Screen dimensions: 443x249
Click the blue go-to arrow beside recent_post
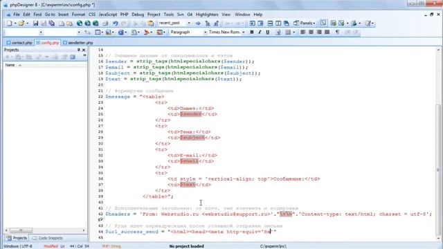pyautogui.click(x=198, y=24)
